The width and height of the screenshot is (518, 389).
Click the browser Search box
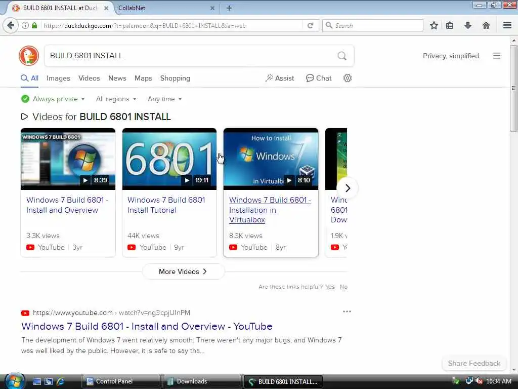point(373,25)
